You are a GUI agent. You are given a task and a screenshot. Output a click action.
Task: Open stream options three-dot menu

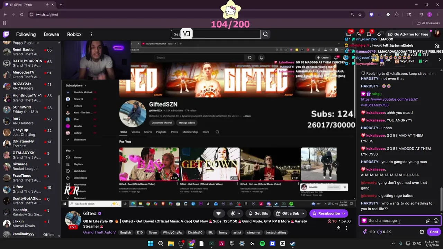(x=346, y=228)
